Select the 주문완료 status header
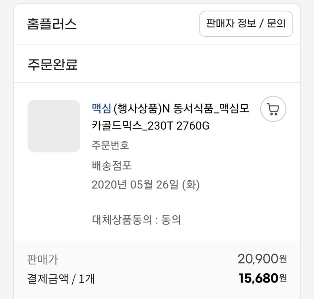The height and width of the screenshot is (299, 314). 52,65
